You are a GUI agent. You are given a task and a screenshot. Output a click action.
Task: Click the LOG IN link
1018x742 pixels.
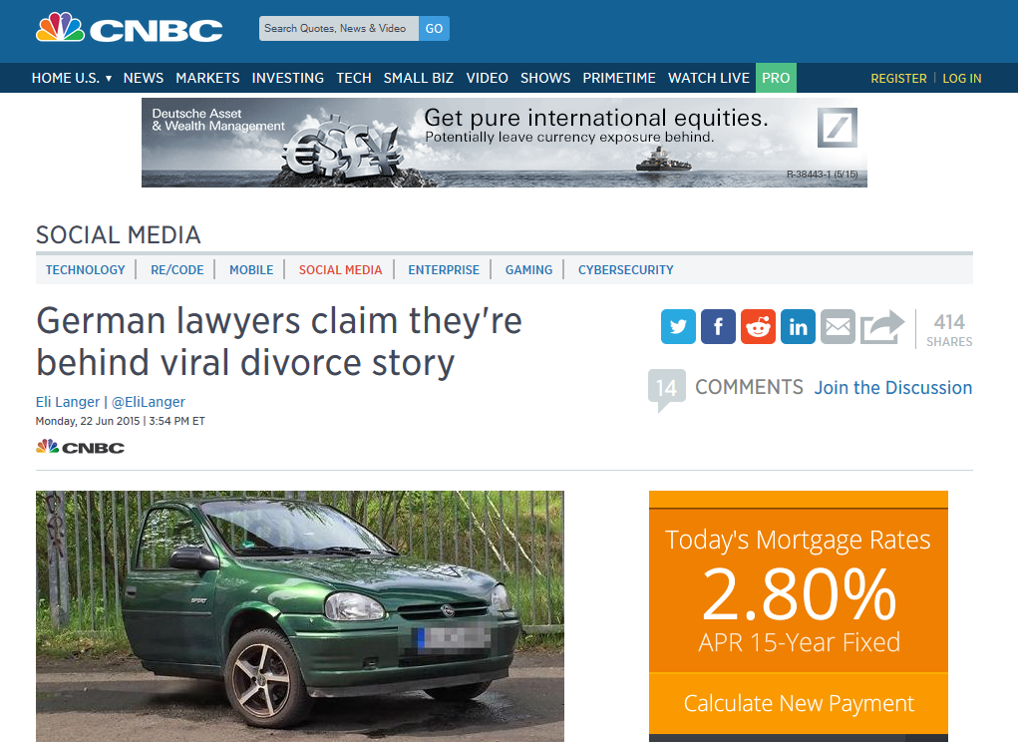click(x=961, y=78)
